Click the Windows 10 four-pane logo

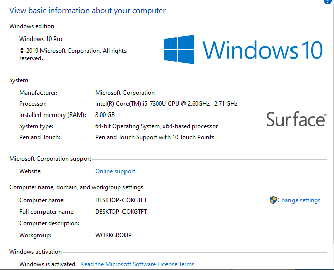tap(179, 50)
